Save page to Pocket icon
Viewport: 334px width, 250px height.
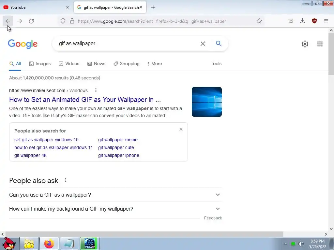coord(291,21)
